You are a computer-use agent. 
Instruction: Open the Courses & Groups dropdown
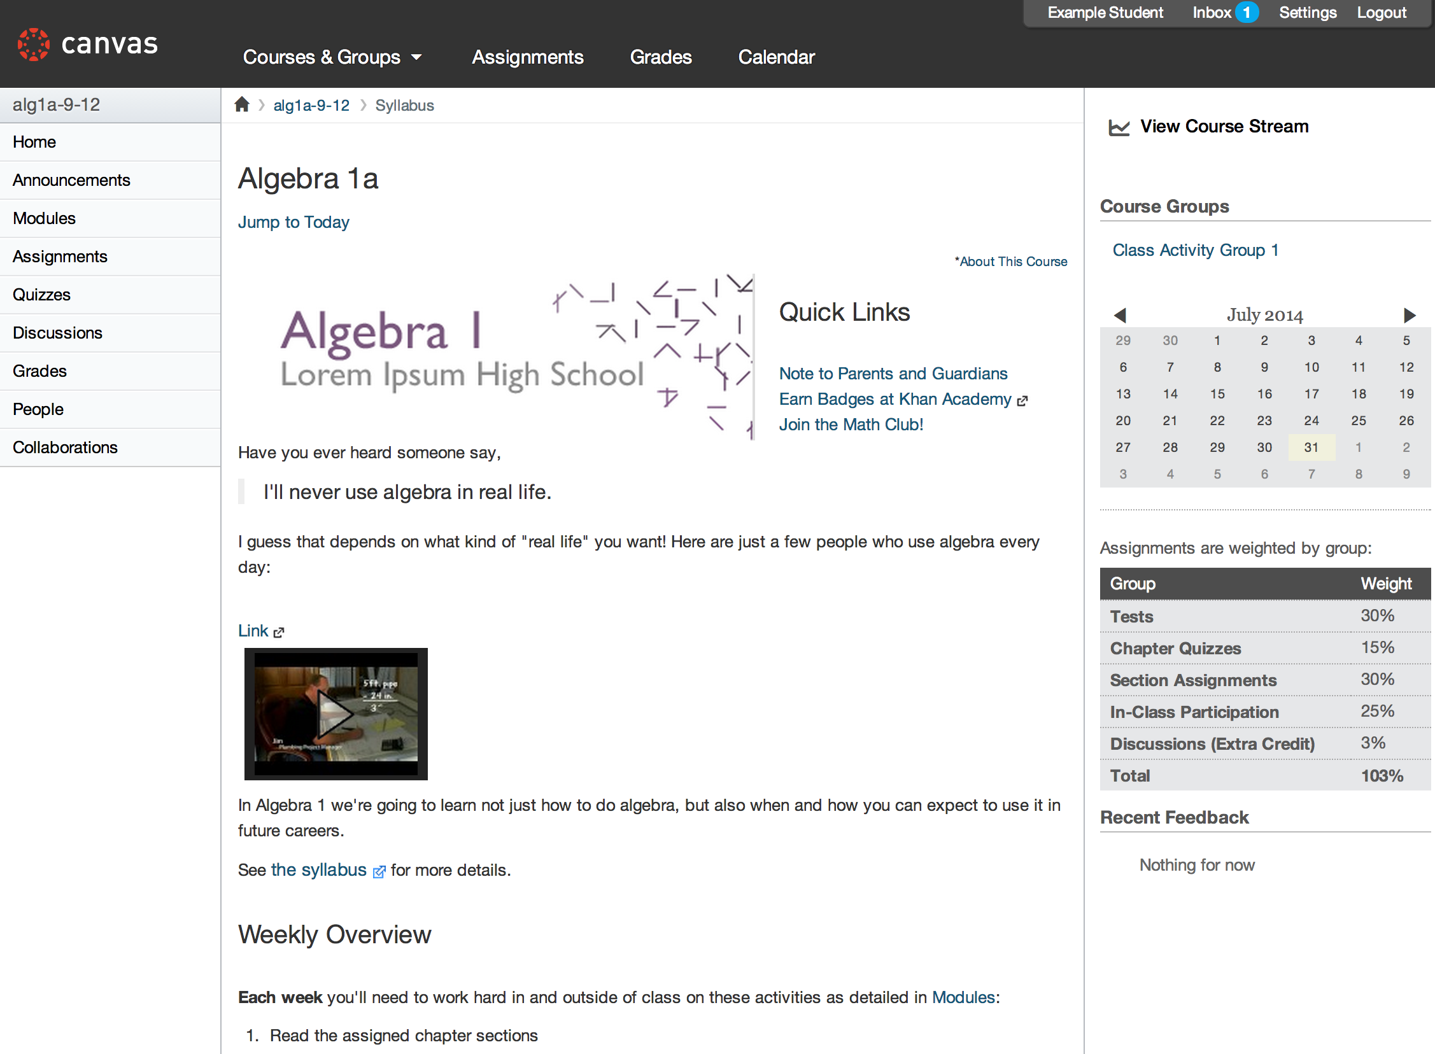[332, 57]
